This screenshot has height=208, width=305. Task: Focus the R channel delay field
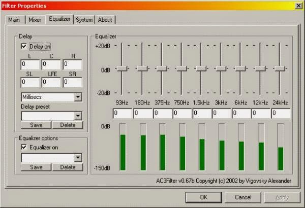point(72,64)
